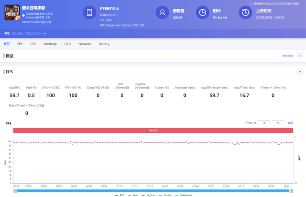Viewport: 306px width, 197px height.
Task: Collapse the overview panel side arrow
Action: pyautogui.click(x=300, y=56)
